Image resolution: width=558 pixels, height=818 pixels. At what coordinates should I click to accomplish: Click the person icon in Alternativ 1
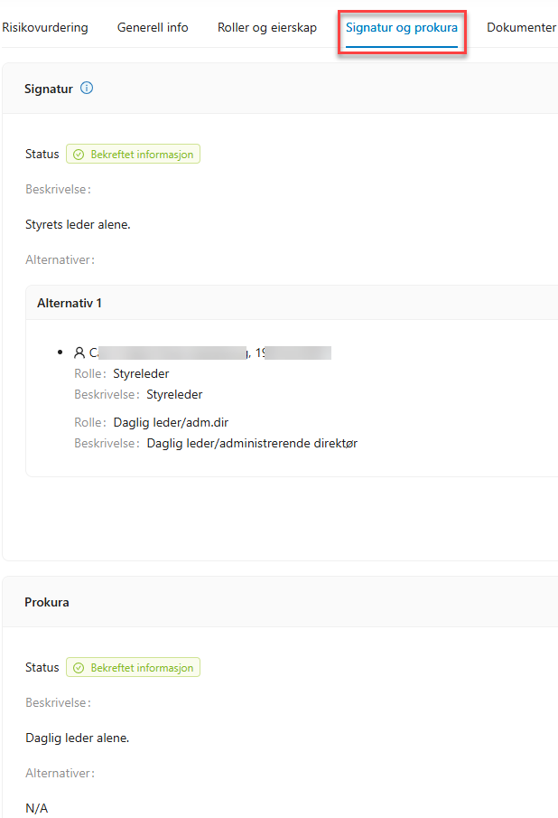click(x=79, y=353)
